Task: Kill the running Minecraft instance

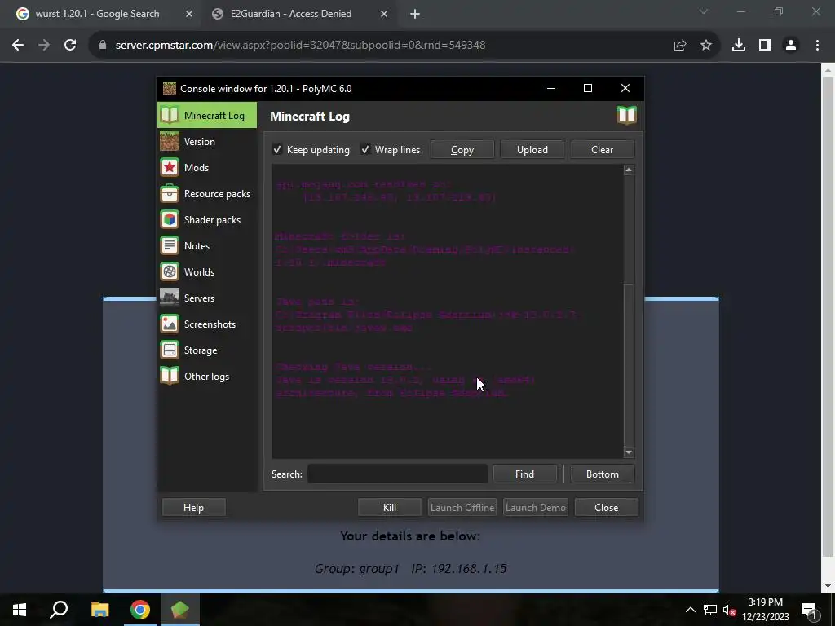Action: (x=390, y=508)
